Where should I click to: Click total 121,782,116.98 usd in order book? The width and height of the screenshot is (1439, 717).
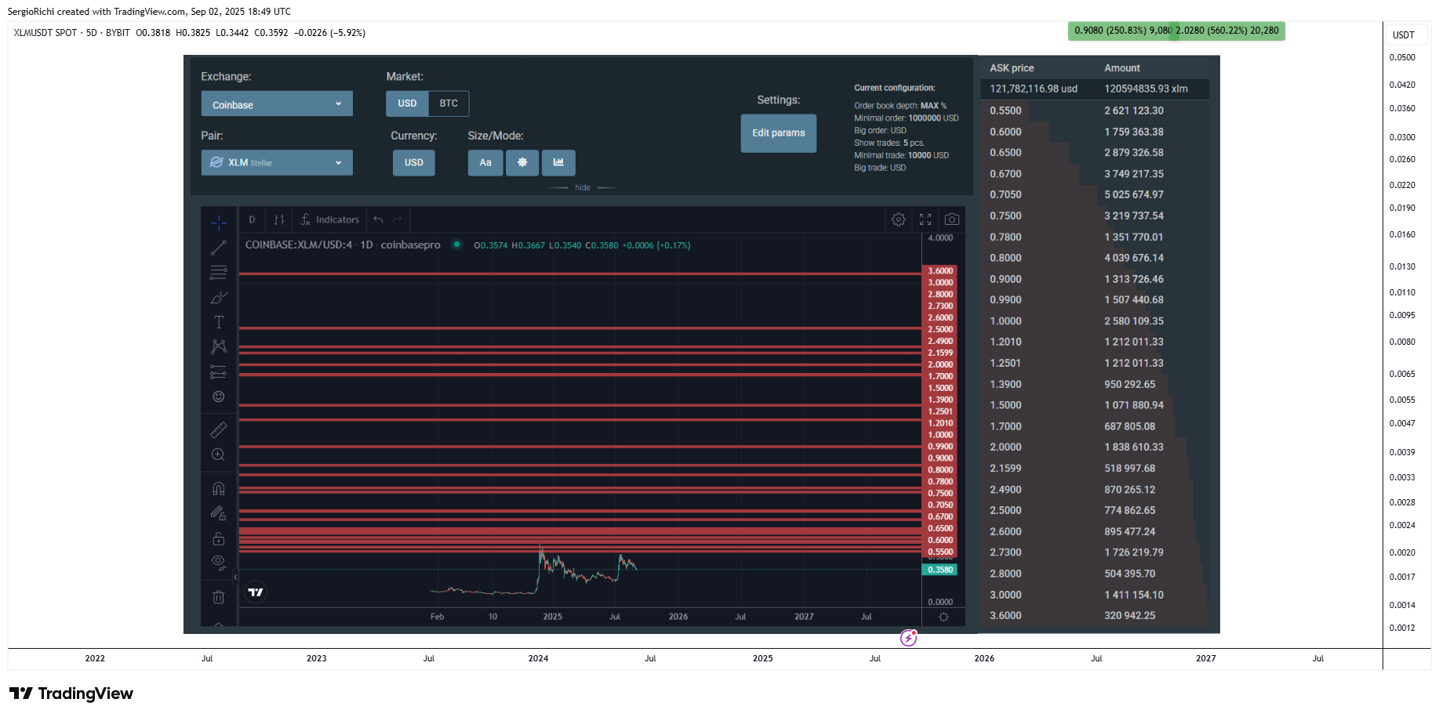coord(1034,89)
